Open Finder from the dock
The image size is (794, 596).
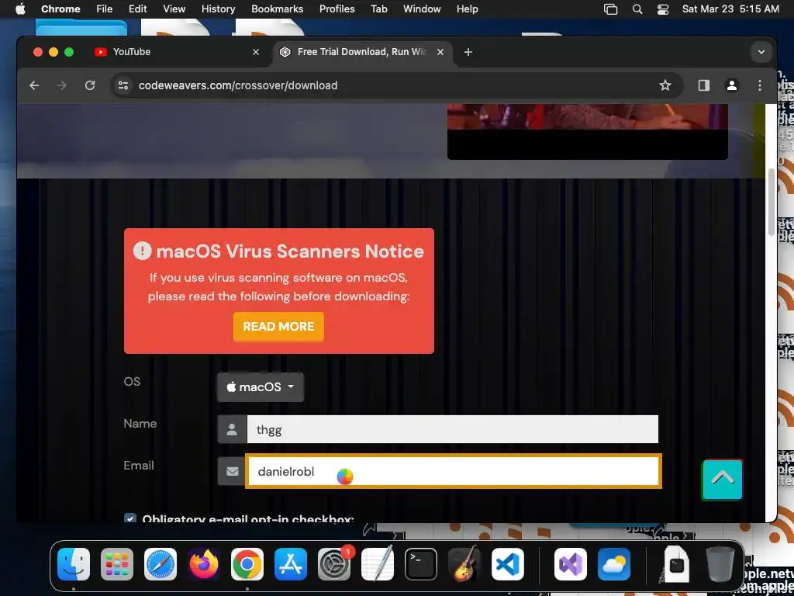[74, 564]
